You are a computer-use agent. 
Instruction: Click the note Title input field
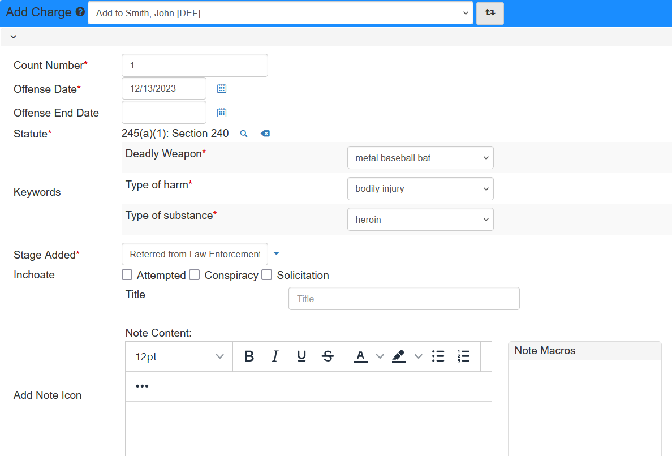pos(404,299)
